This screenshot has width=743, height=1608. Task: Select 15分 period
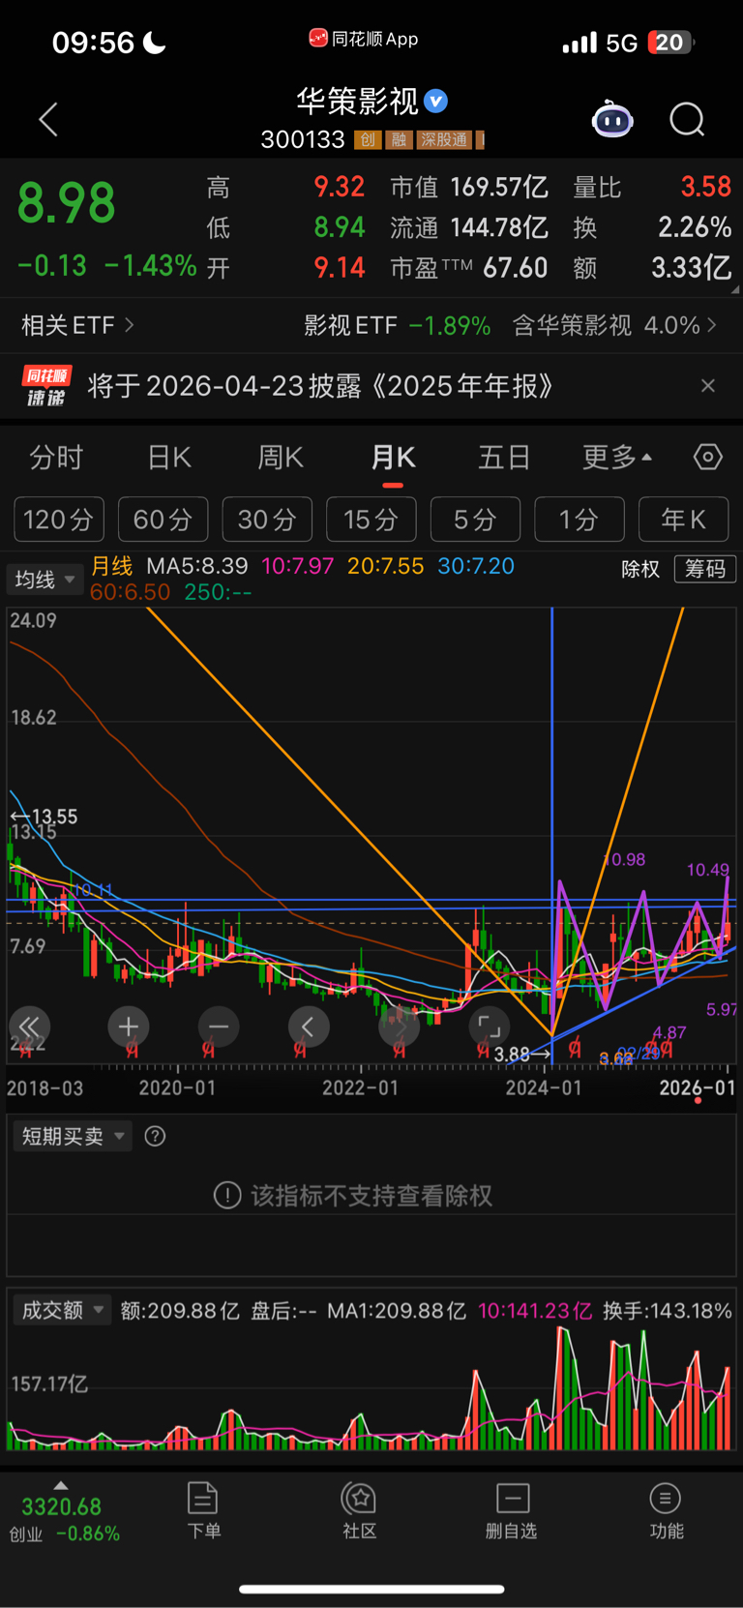[371, 520]
